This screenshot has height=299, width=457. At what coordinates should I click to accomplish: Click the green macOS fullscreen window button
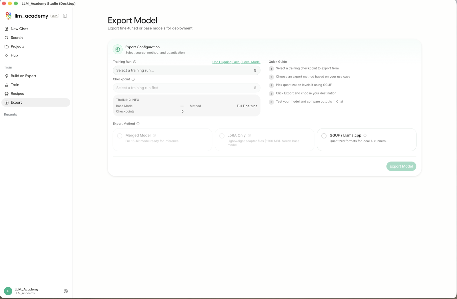[x=16, y=3]
